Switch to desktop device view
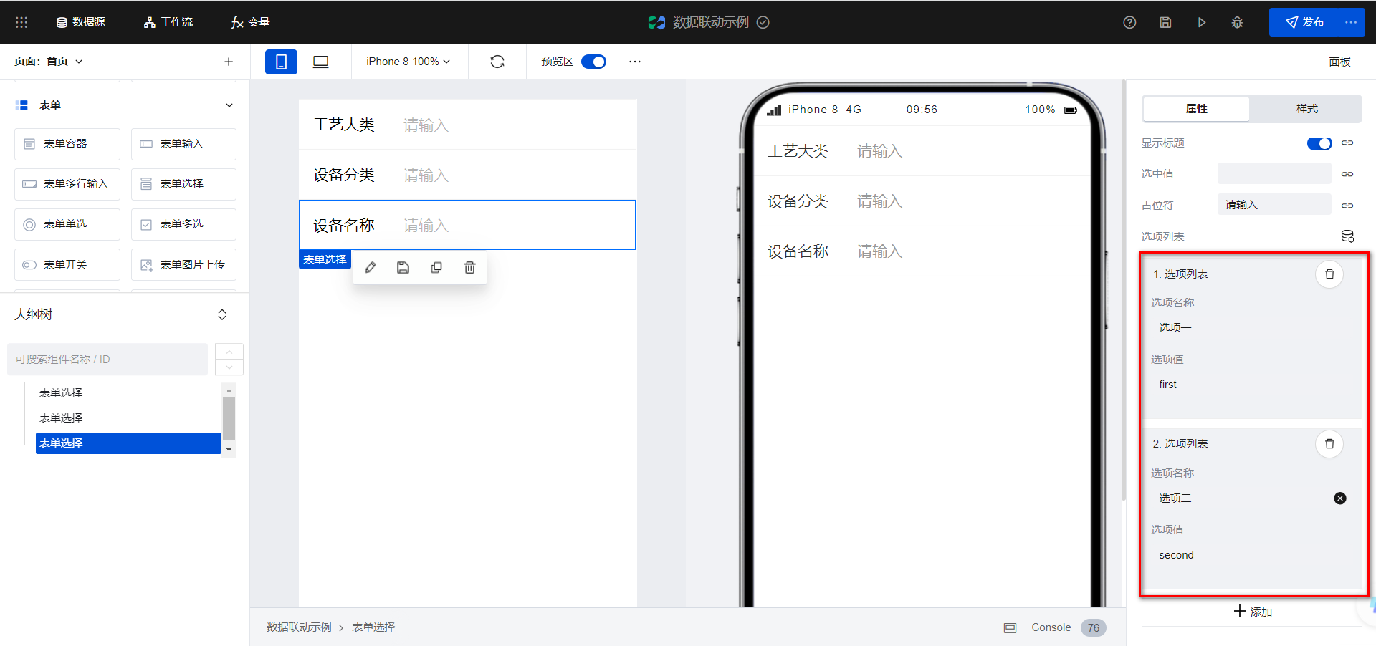The height and width of the screenshot is (646, 1376). click(x=320, y=62)
